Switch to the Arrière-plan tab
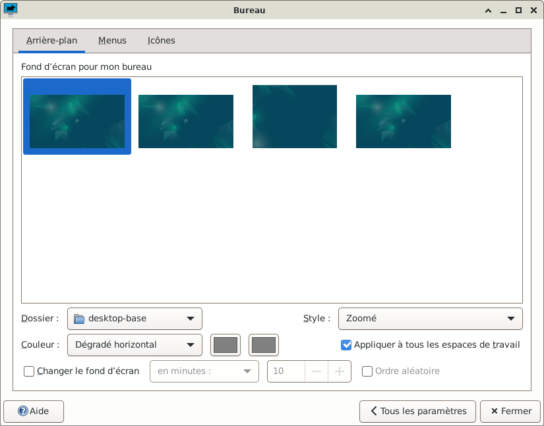The image size is (544, 426). pos(51,41)
